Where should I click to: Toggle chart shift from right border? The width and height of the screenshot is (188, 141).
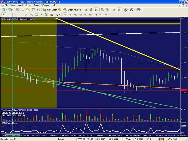(119, 10)
